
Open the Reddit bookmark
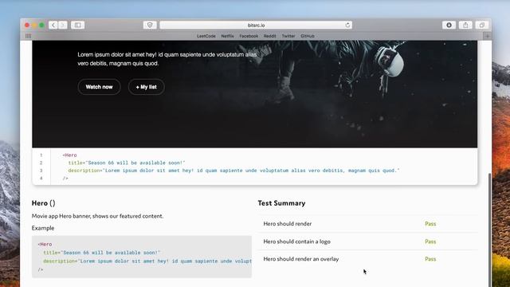tap(269, 36)
